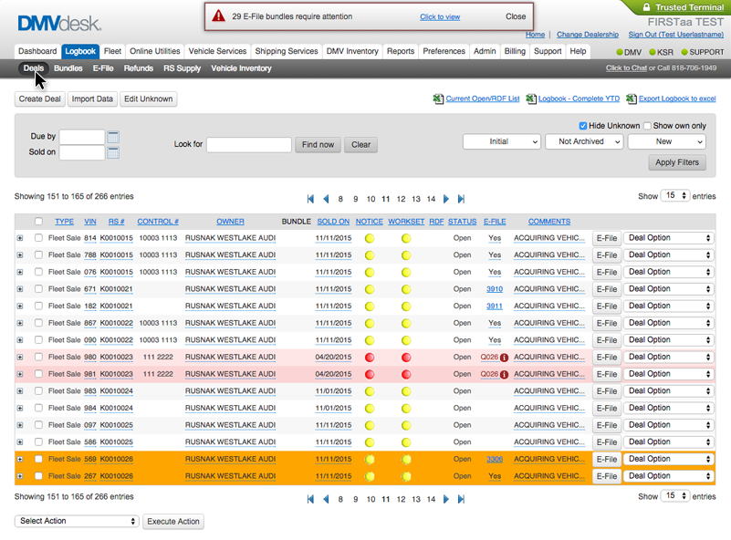Open the Not Archived filter dropdown

(583, 141)
